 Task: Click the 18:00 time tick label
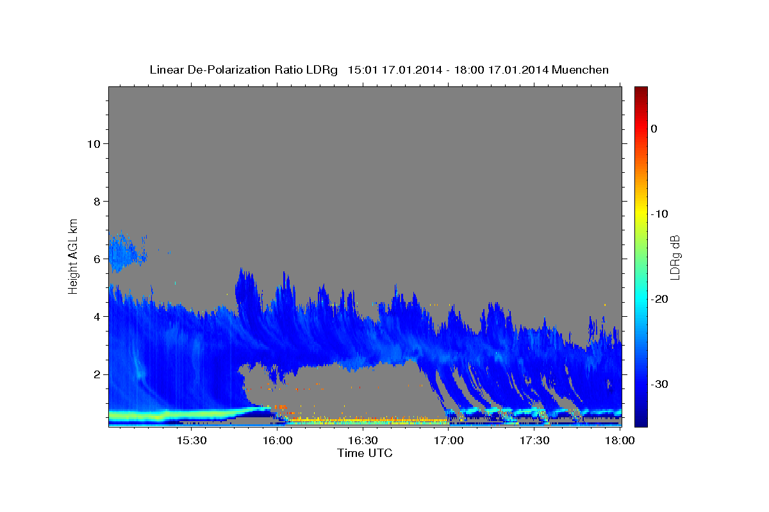[x=620, y=441]
